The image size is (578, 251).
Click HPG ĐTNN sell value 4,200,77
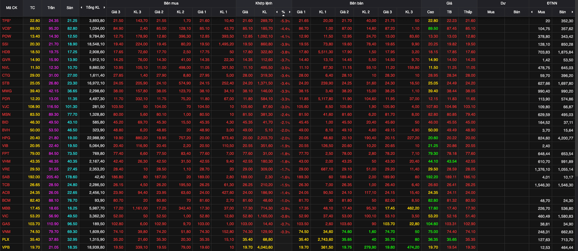pyautogui.click(x=565, y=138)
